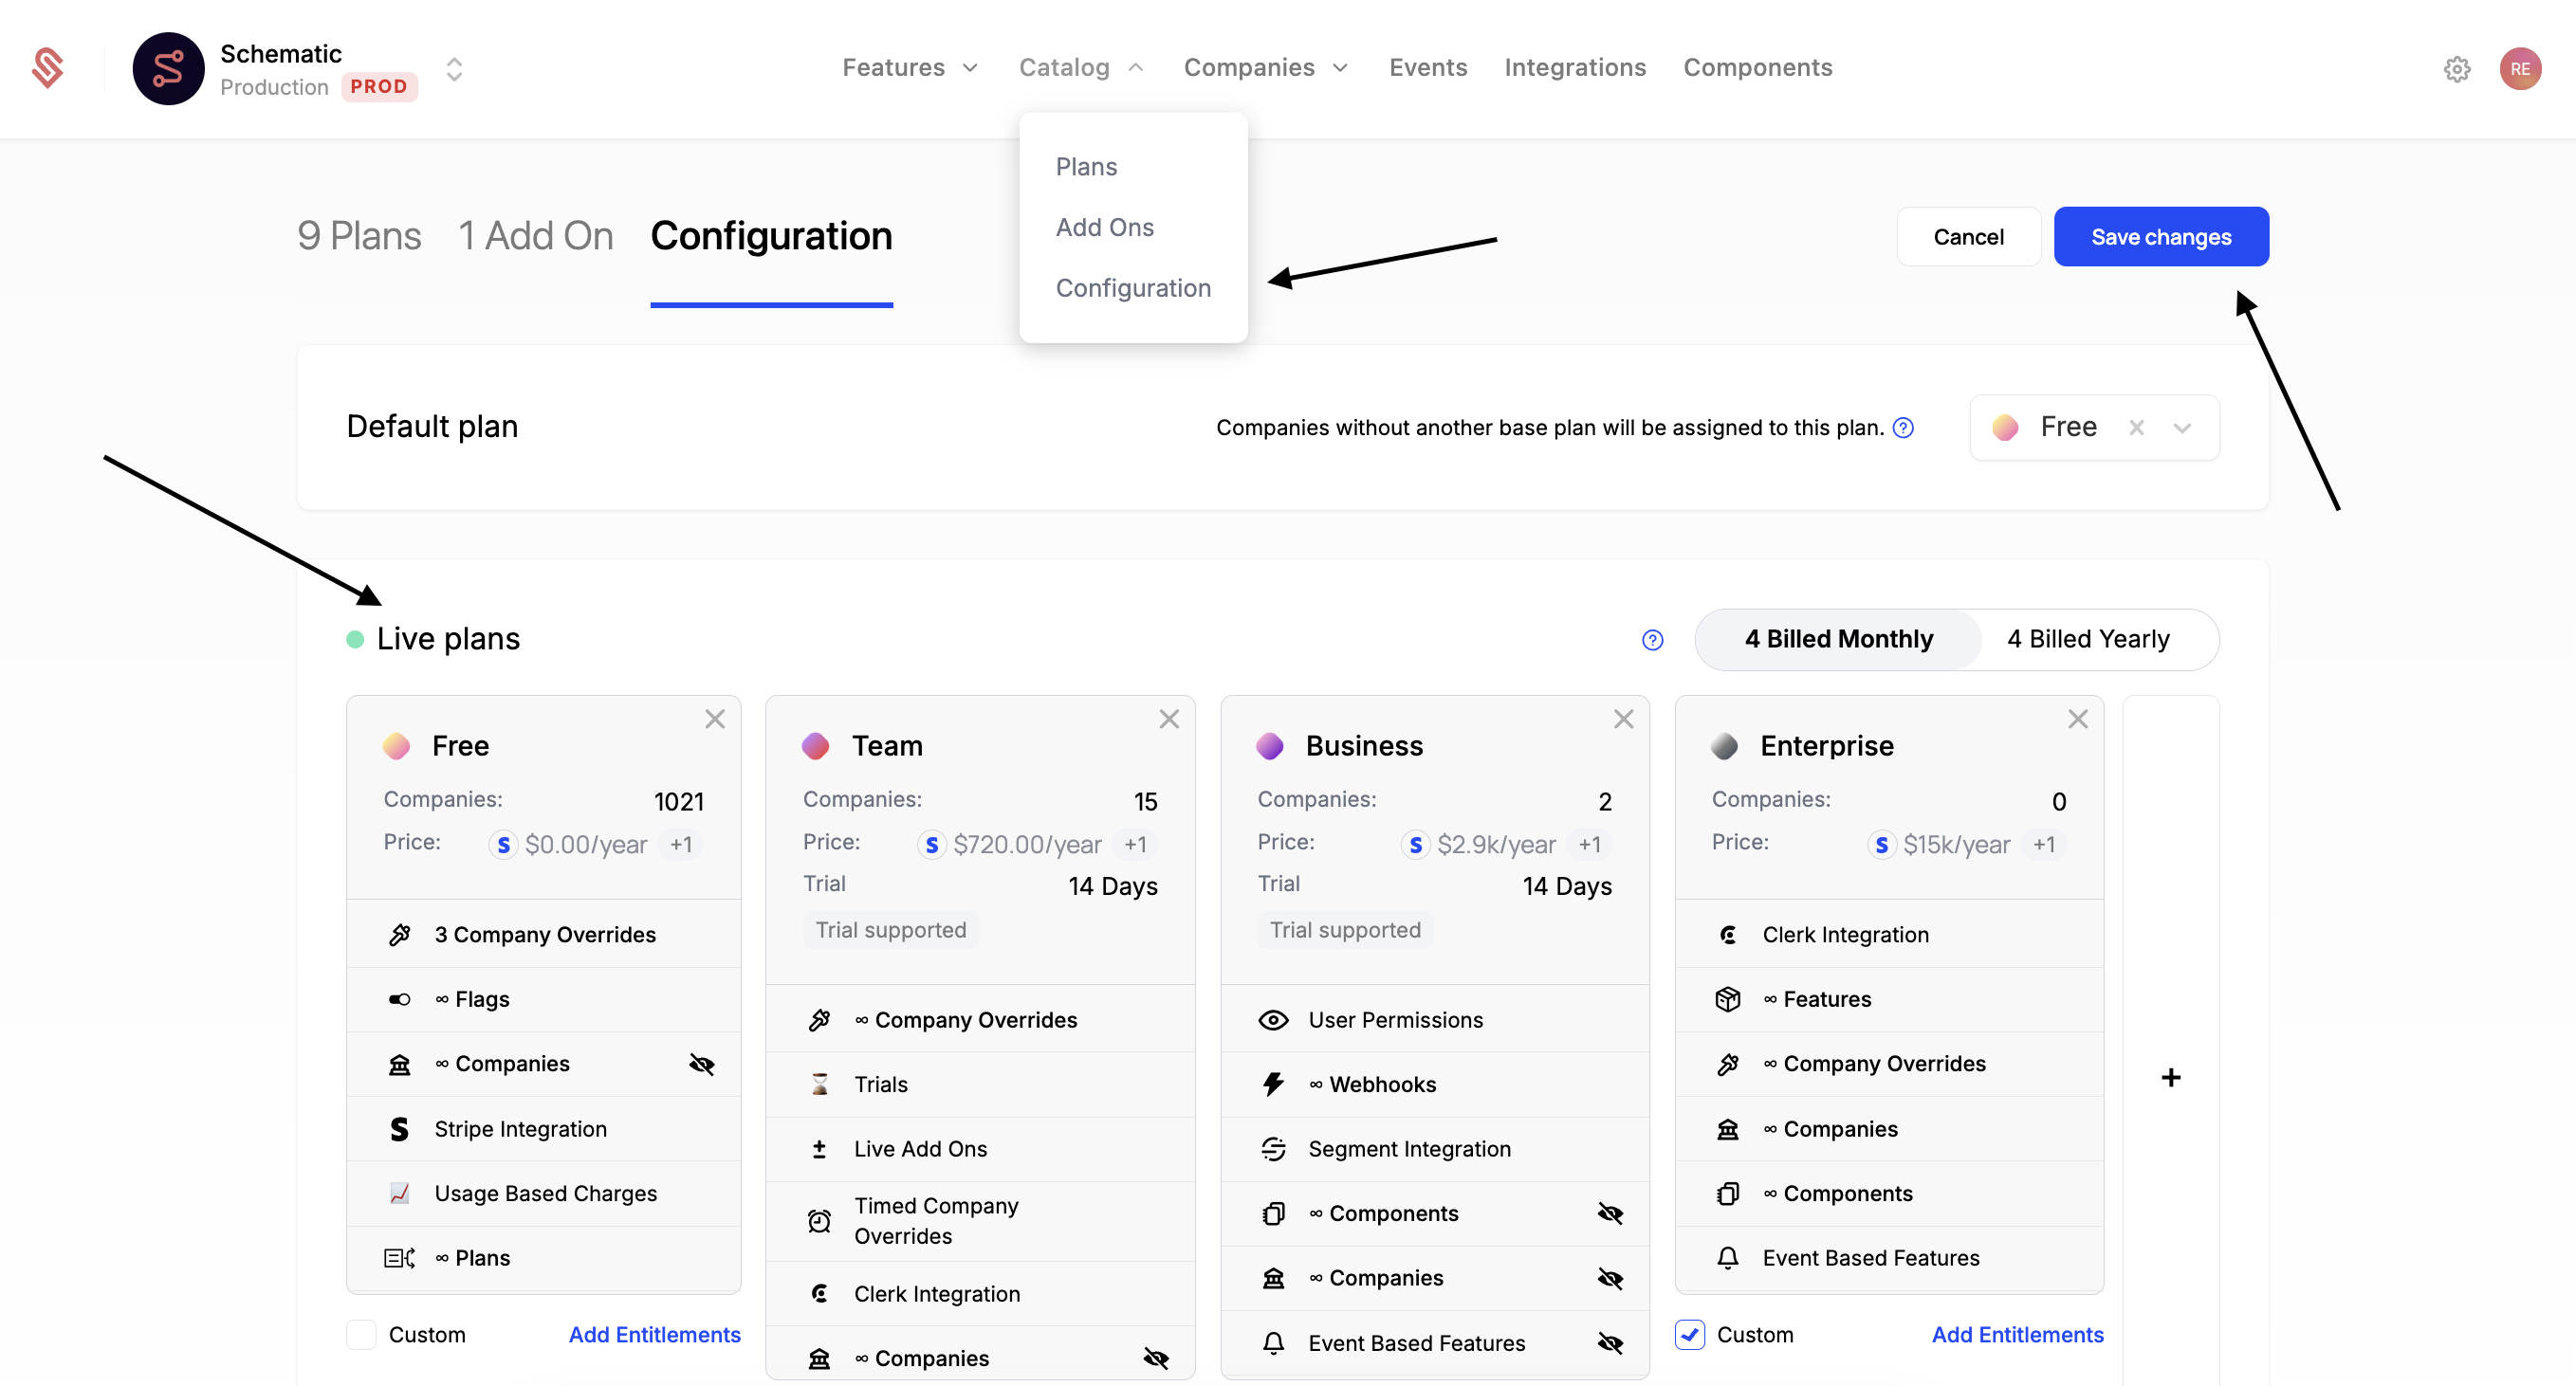This screenshot has width=2576, height=1386.
Task: Select Add Ons from the Catalog menu
Action: (x=1105, y=227)
